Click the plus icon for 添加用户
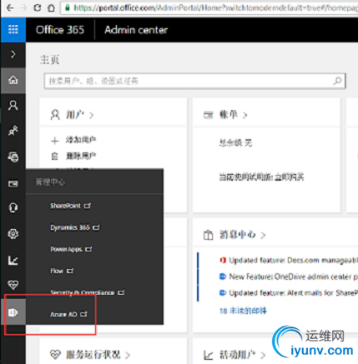Screen dimensions: 358x364 [55, 141]
